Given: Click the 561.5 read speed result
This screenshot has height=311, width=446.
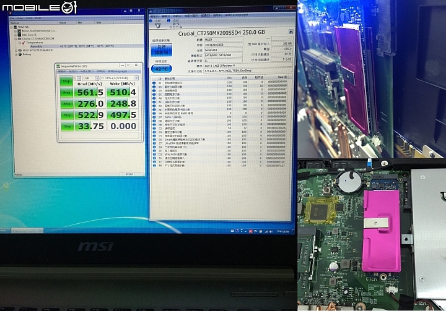Looking at the screenshot, I should (x=90, y=92).
